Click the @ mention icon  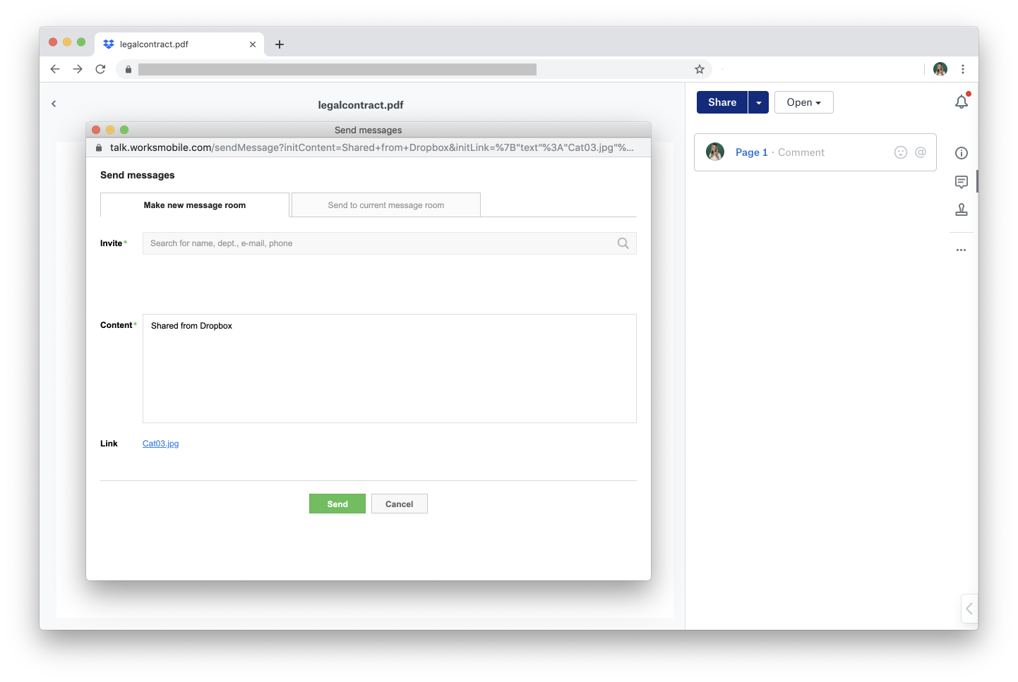click(x=920, y=152)
